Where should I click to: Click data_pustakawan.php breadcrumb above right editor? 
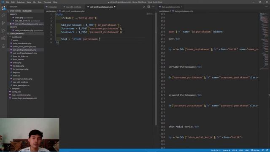tap(184, 11)
